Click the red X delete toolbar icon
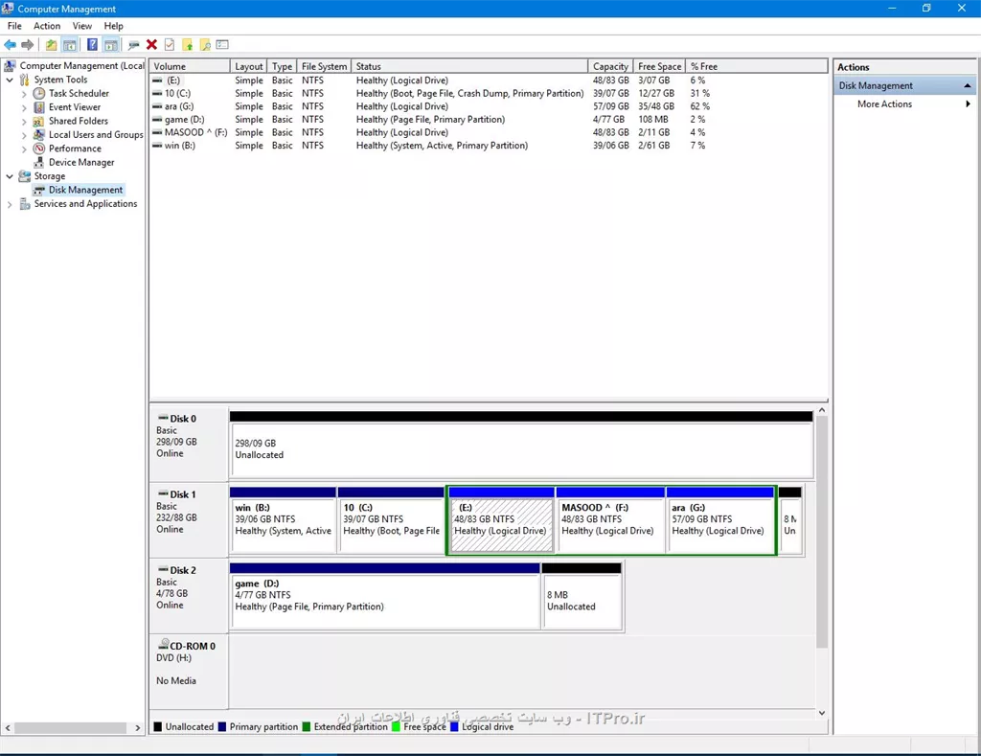The image size is (981, 756). [x=151, y=45]
